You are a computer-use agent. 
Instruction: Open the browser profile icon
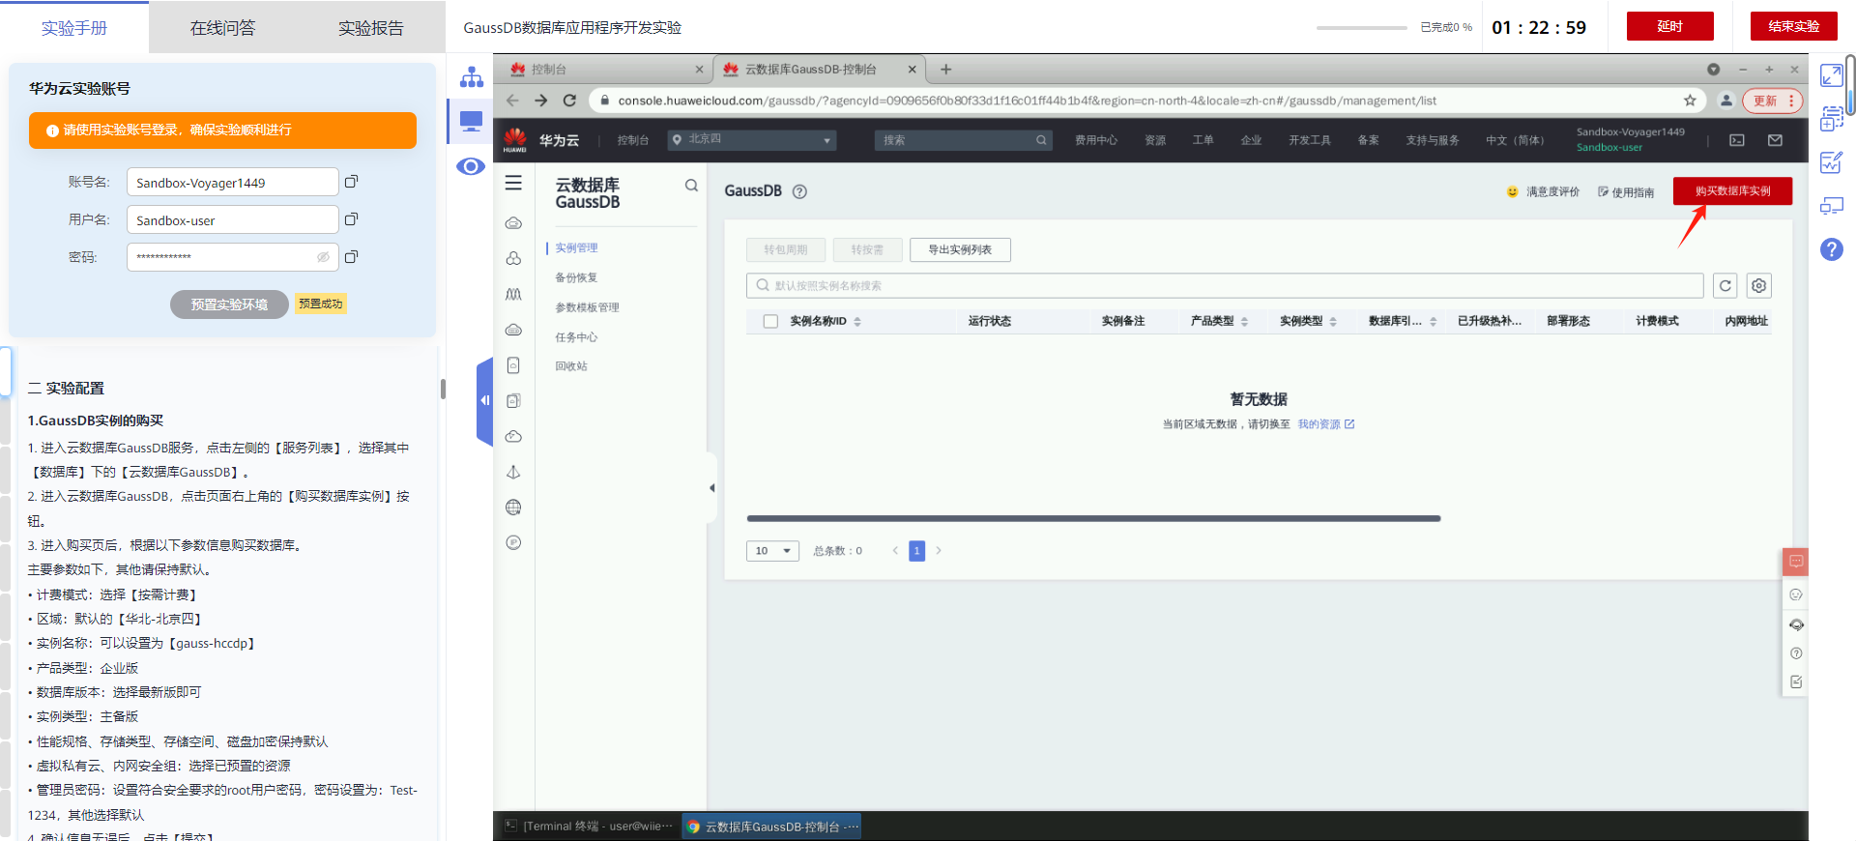coord(1725,101)
